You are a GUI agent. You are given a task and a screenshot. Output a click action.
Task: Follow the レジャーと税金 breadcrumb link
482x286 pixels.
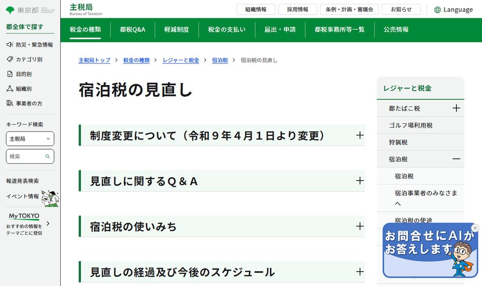(x=181, y=60)
